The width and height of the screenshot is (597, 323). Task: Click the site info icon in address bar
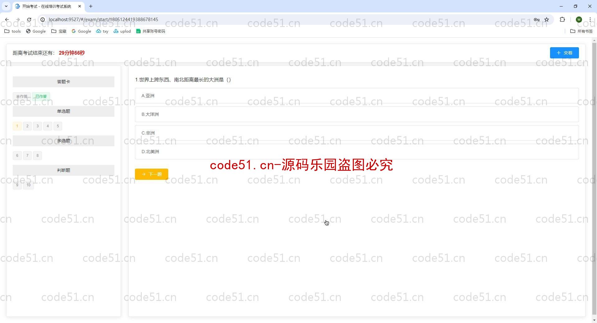tap(43, 20)
